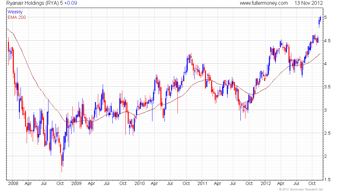Click price axis label '2'
Screen dimensions: 353x192
pyautogui.click(x=325, y=156)
